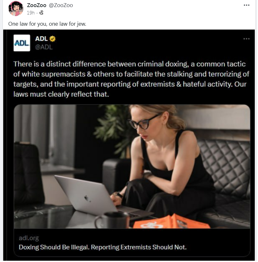The height and width of the screenshot is (262, 258).
Task: Click the "One law for you" caption
Action: (x=47, y=24)
